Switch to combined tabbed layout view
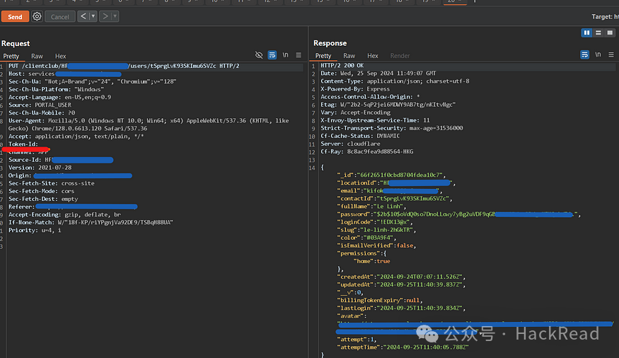619x358 pixels. pyautogui.click(x=608, y=33)
